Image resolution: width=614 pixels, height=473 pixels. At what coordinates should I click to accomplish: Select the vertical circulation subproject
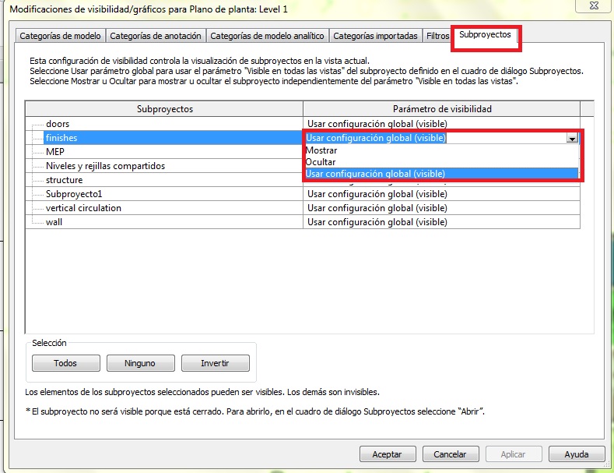(83, 208)
